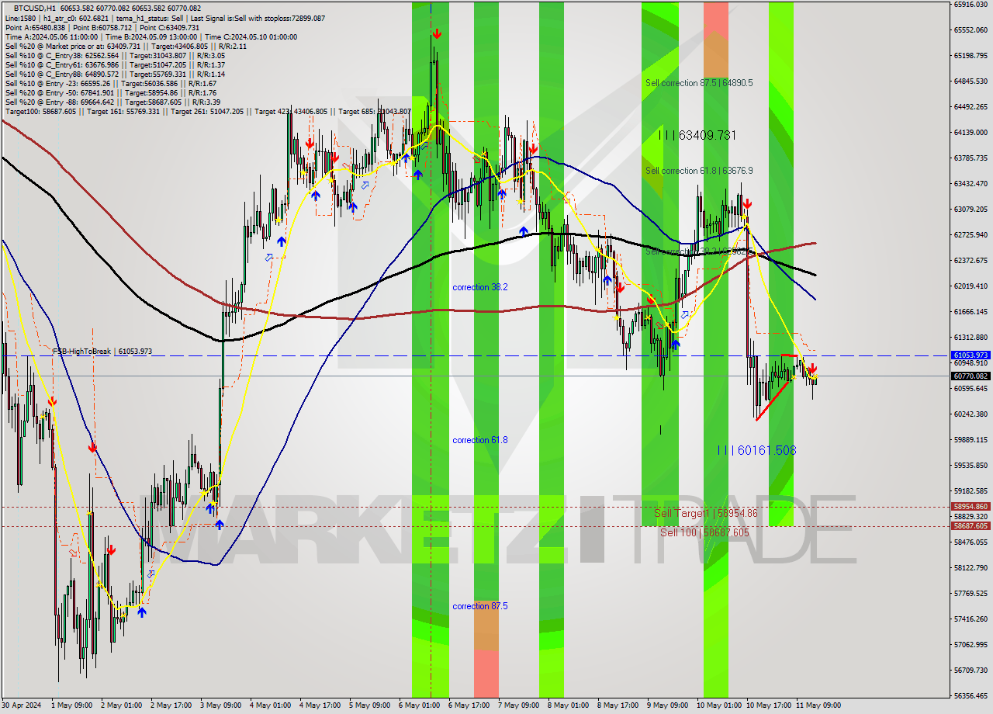Image resolution: width=993 pixels, height=714 pixels.
Task: Select the blue up arrow near 7 May 09:00
Action: pyautogui.click(x=524, y=230)
